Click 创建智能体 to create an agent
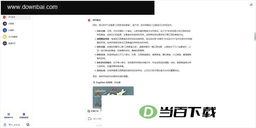This screenshot has width=256, height=128. [24, 115]
